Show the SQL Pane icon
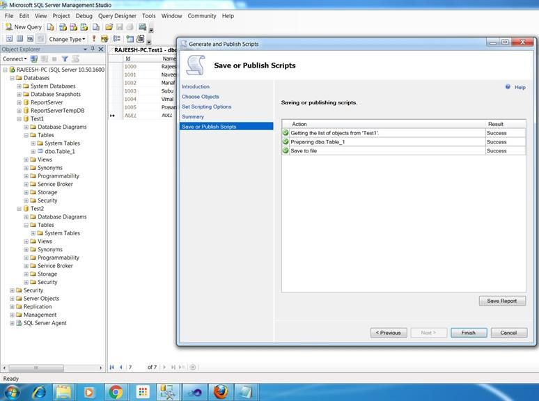Screen dimensions: 539x401 click(30, 39)
